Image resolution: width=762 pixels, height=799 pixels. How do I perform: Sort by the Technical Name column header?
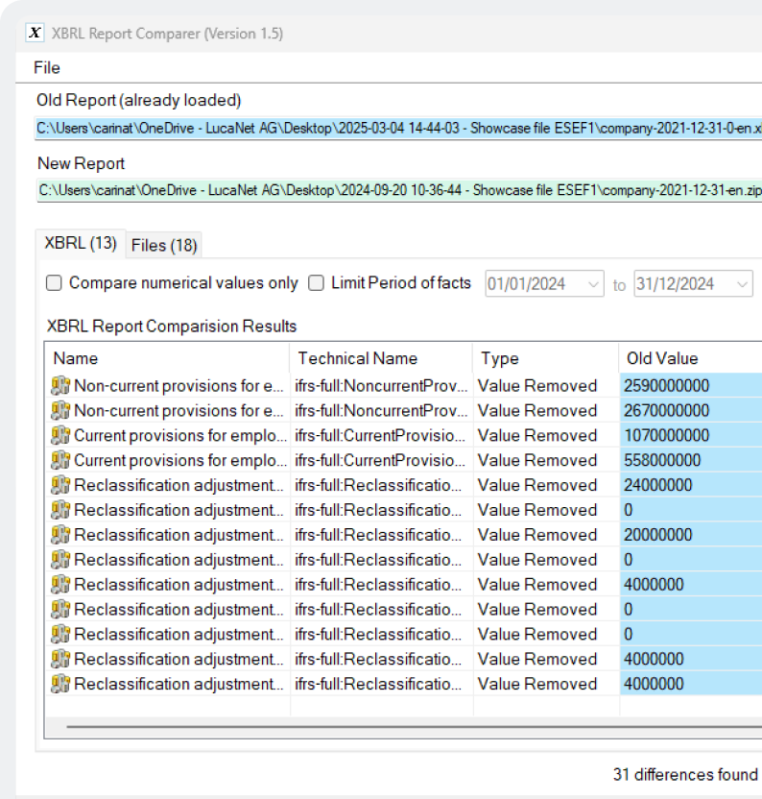pyautogui.click(x=357, y=358)
